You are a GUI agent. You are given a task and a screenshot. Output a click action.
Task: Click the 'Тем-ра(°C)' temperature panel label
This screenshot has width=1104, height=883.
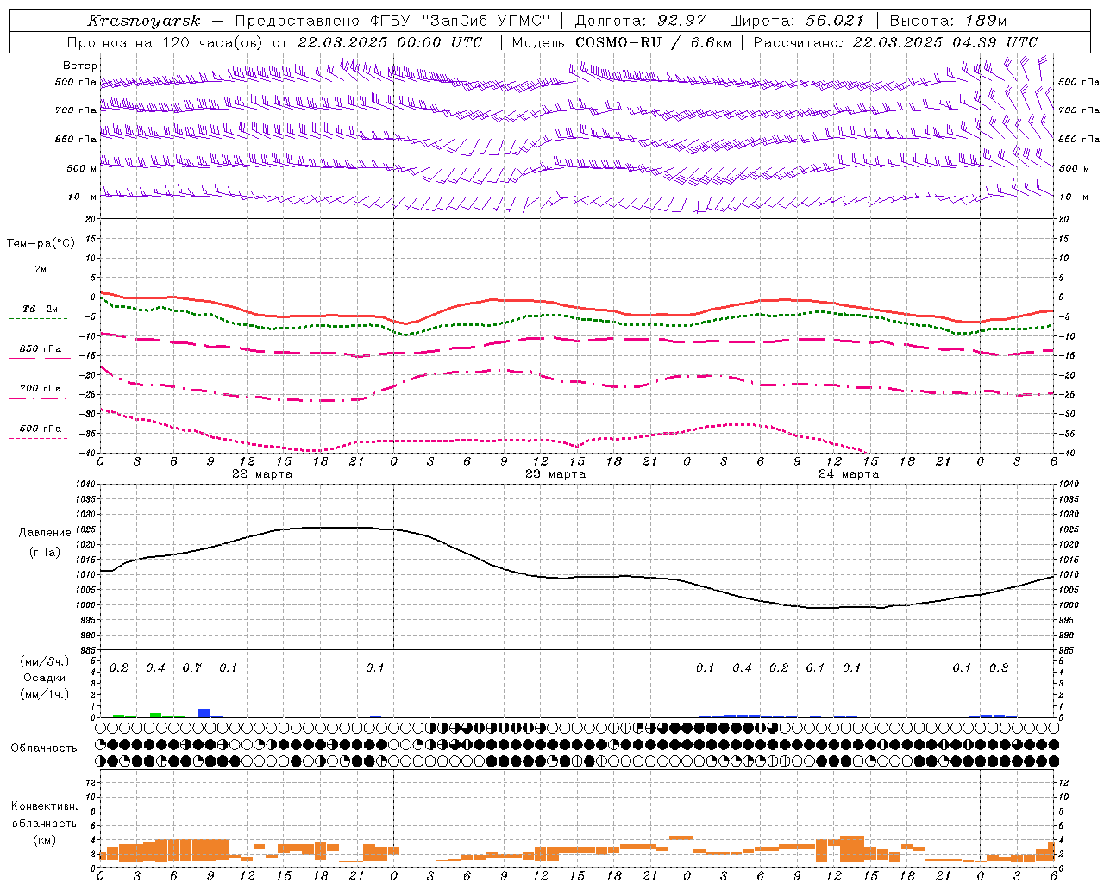tap(41, 244)
